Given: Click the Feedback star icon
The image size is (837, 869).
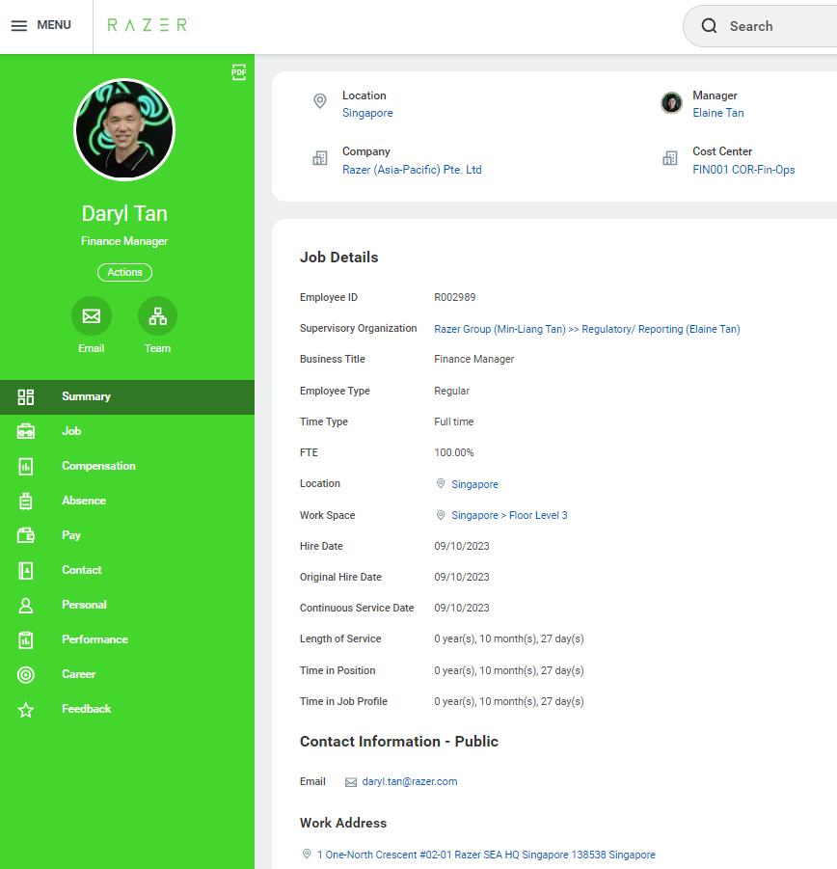Looking at the screenshot, I should 25,710.
